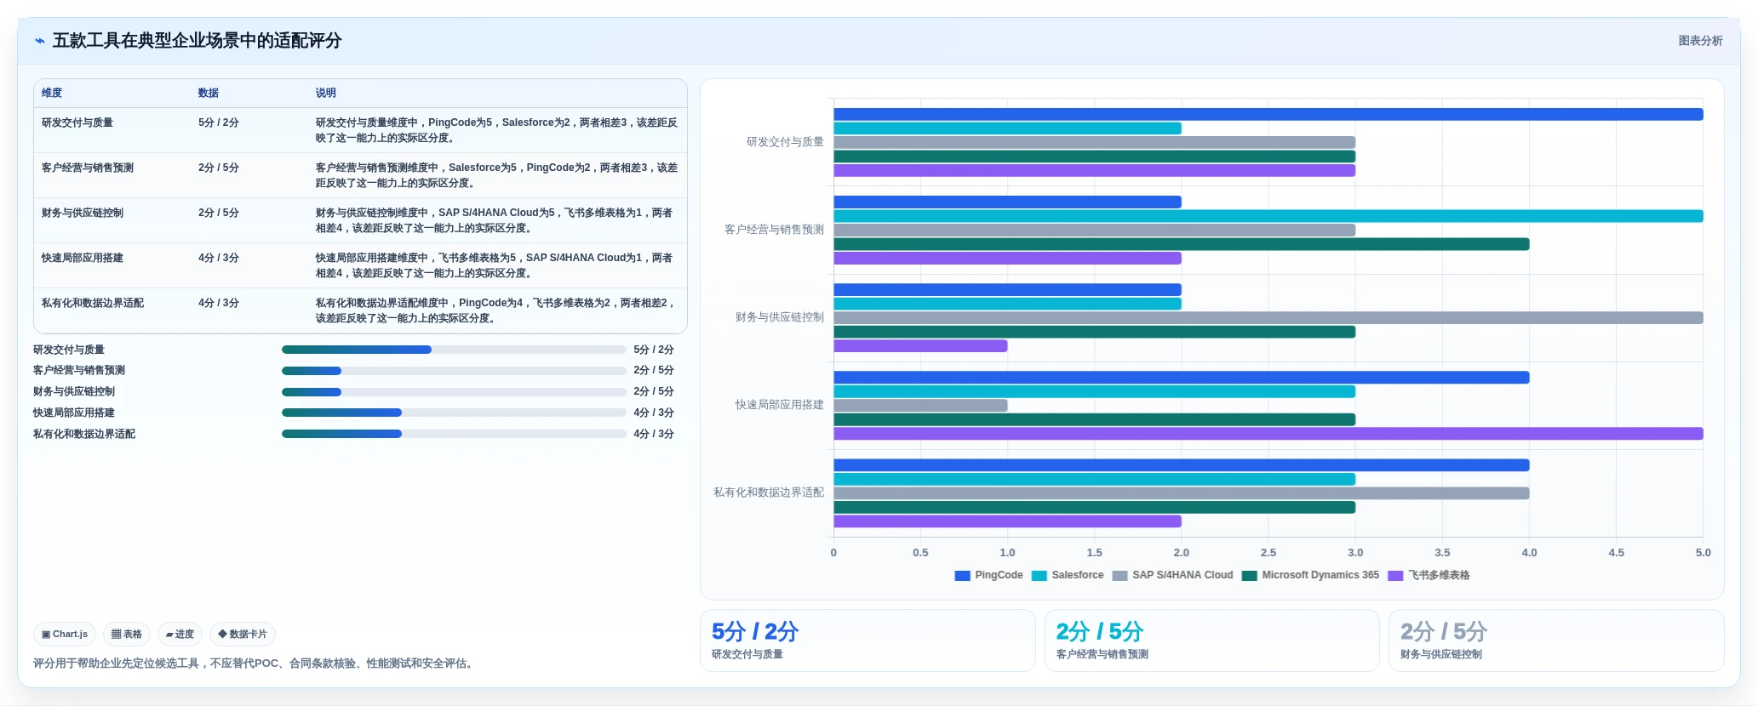Click Salesforce bar in 客户经营与销售预测 group
This screenshot has height=706, width=1758.
pyautogui.click(x=1268, y=216)
